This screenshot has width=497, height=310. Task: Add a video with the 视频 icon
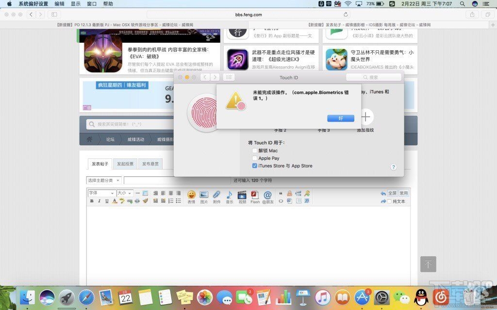point(241,194)
